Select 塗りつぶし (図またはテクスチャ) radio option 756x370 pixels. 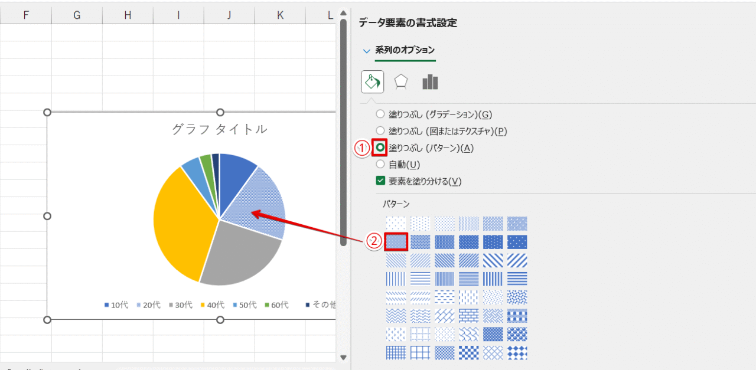point(380,131)
